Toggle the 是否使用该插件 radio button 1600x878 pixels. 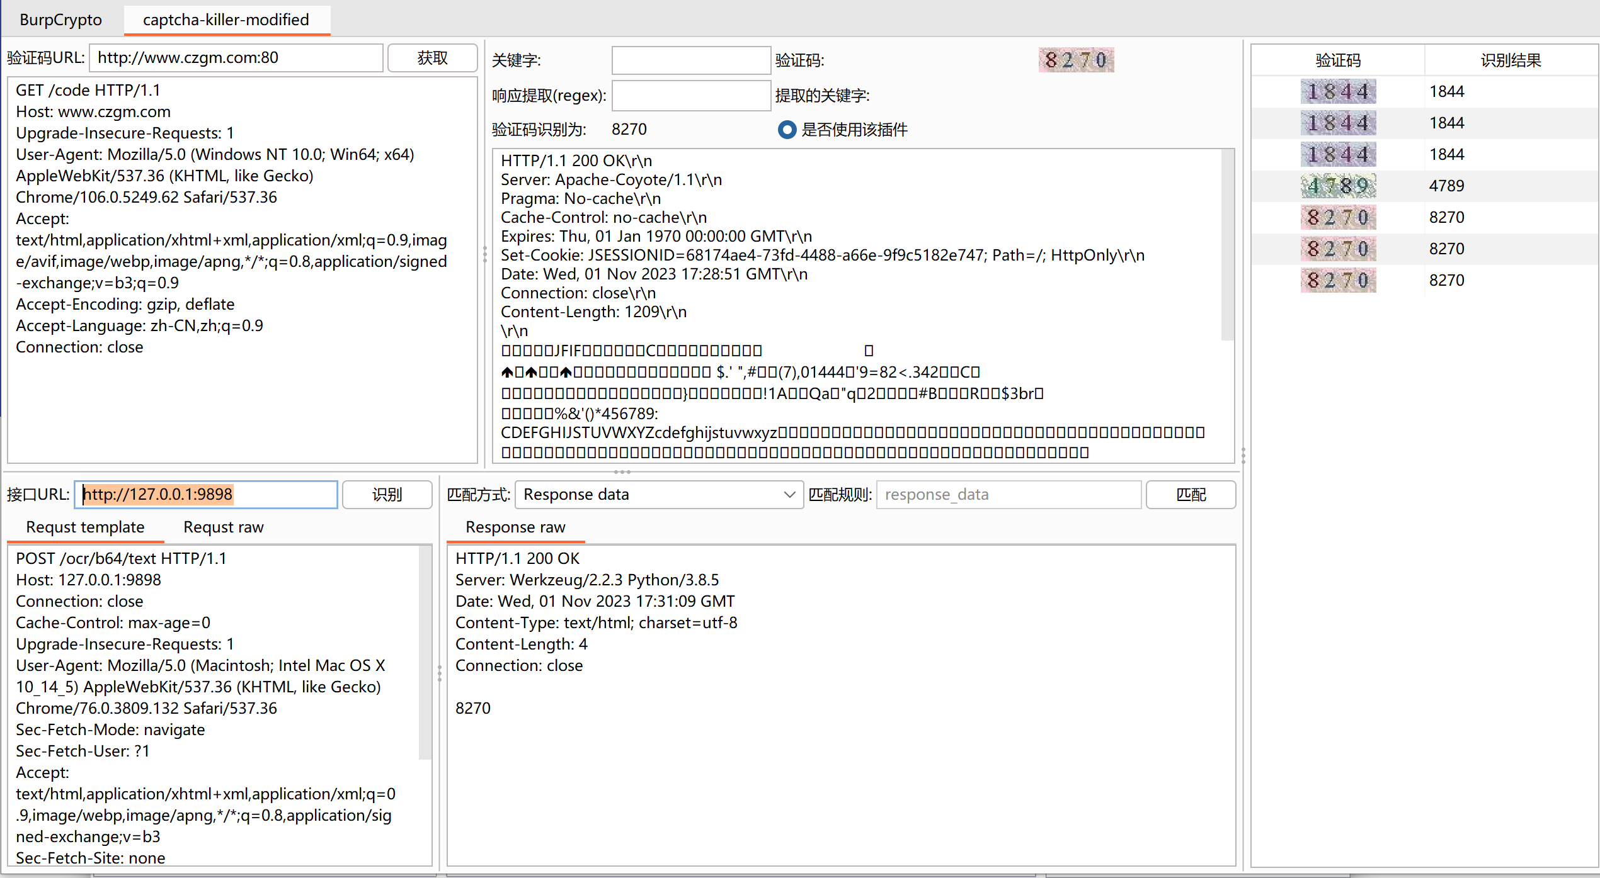[x=787, y=130]
